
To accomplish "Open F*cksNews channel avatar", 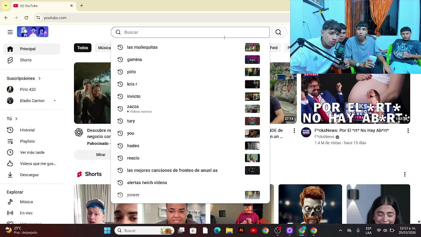I will [x=306, y=132].
